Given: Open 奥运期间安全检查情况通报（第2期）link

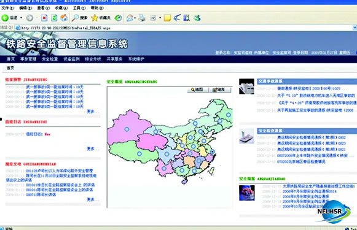Looking at the screenshot, I should click(312, 144).
